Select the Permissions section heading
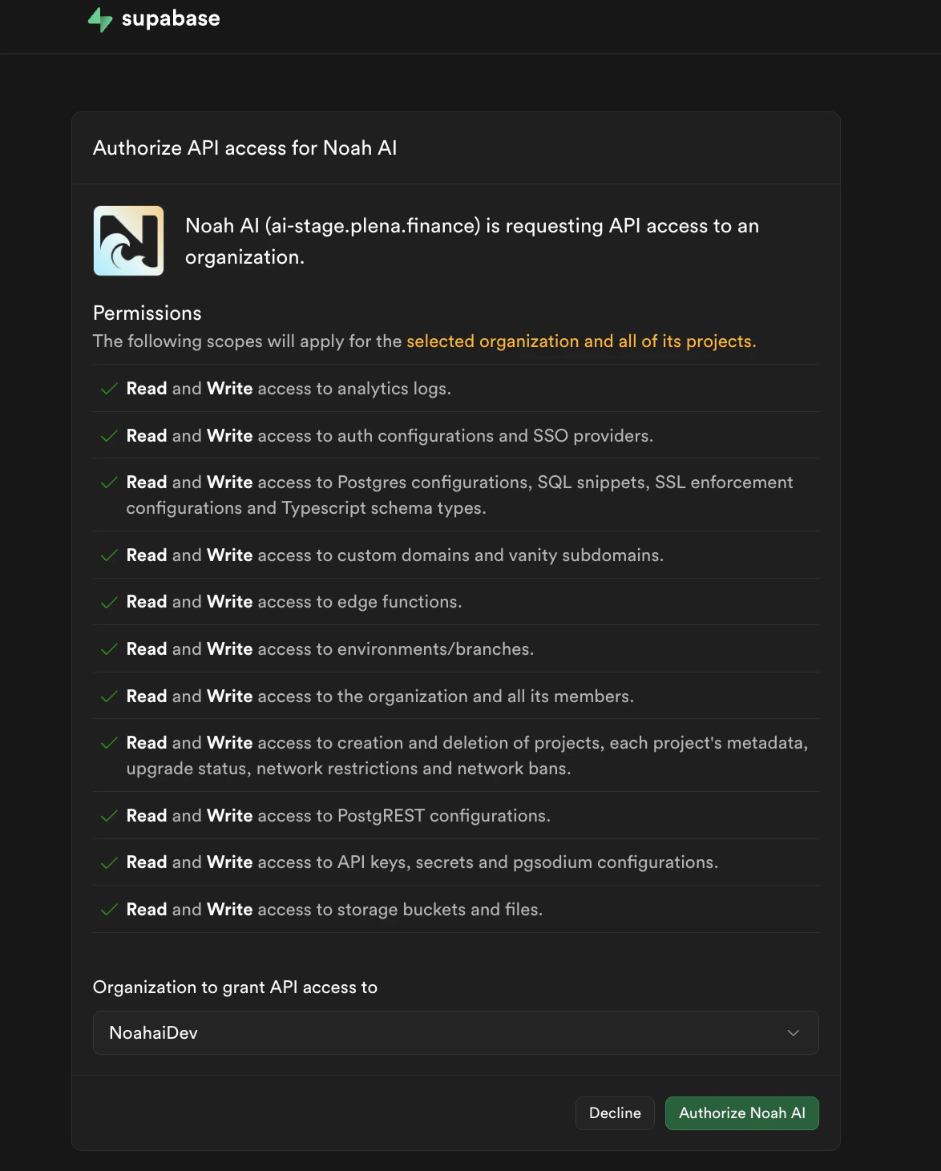Image resolution: width=941 pixels, height=1171 pixels. tap(147, 313)
